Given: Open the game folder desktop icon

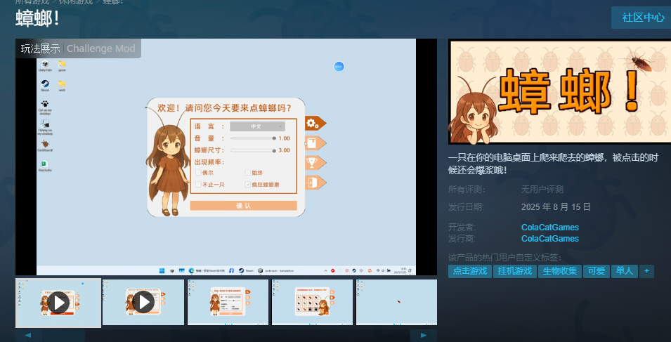Looking at the screenshot, I should click(x=62, y=66).
